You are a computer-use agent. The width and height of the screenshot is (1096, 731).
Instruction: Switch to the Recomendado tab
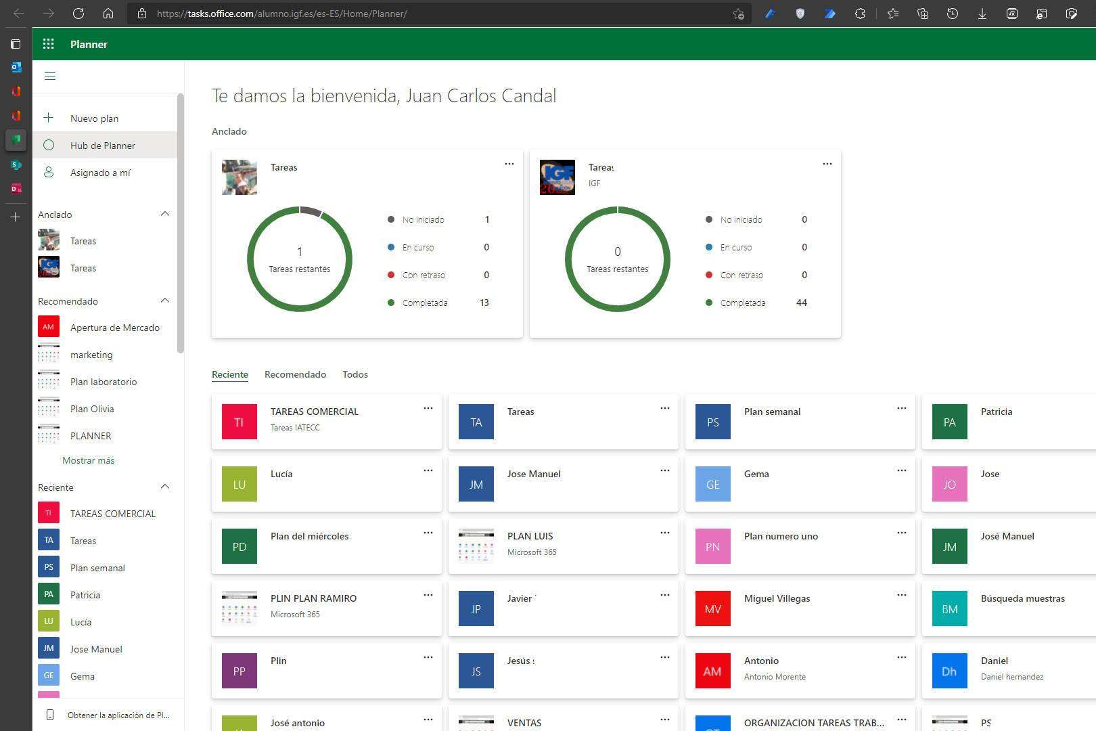[295, 374]
